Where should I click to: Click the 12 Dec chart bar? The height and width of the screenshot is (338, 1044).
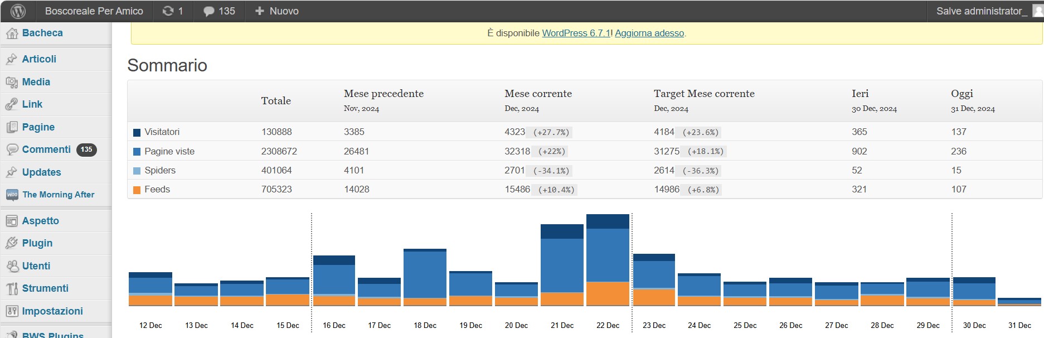(x=150, y=289)
